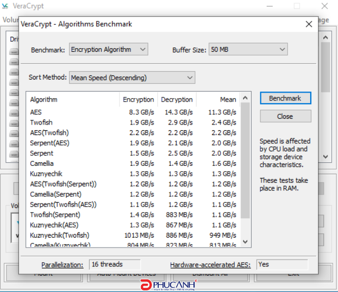Click the main VeraCrypt window scroll up arrow
Screen dimensions: 338x292
click(325, 38)
